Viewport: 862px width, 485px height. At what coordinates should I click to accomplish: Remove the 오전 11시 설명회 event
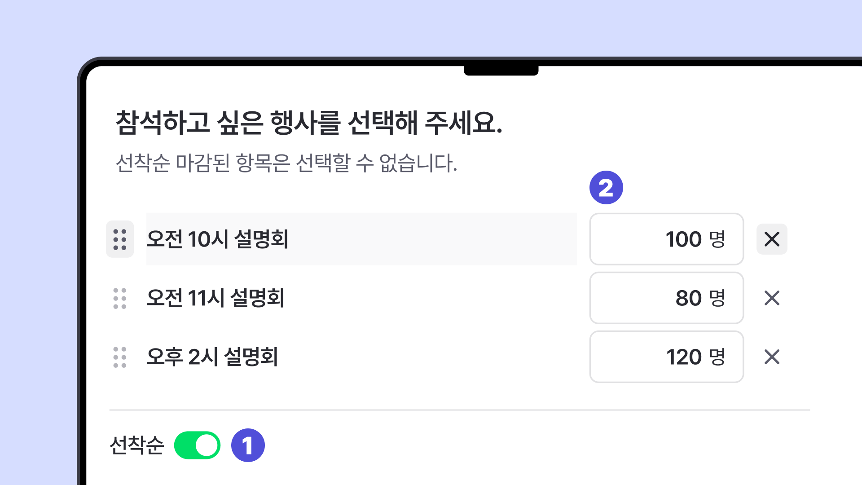(772, 298)
